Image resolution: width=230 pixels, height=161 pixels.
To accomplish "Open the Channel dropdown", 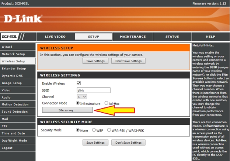I will (82, 97).
